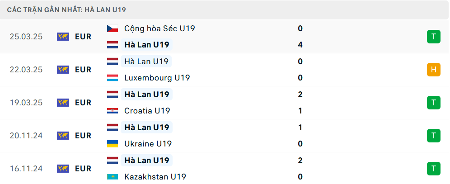Click the EUR competition icon for 25.03.25

[x=63, y=37]
